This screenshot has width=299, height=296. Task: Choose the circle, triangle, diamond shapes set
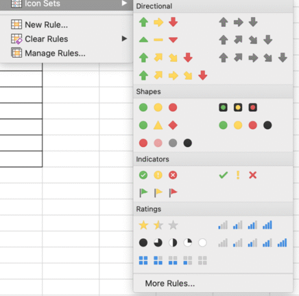(x=158, y=125)
